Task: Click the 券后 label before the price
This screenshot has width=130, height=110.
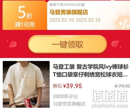Action: coord(57,86)
